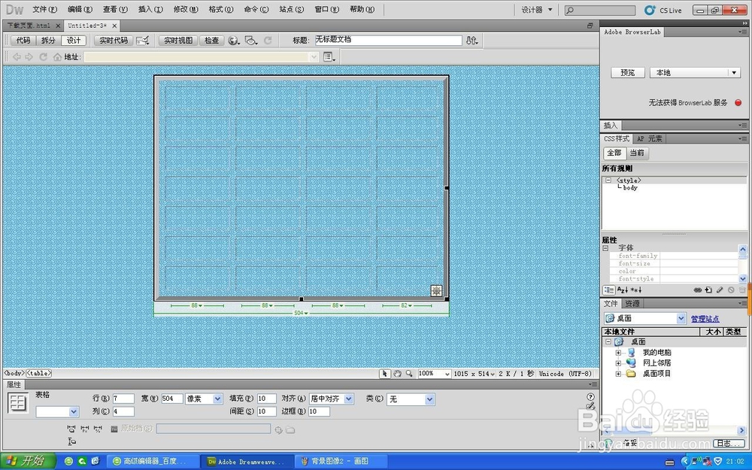The image size is (752, 470).
Task: Click the edit rule pencil icon
Action: (x=720, y=290)
